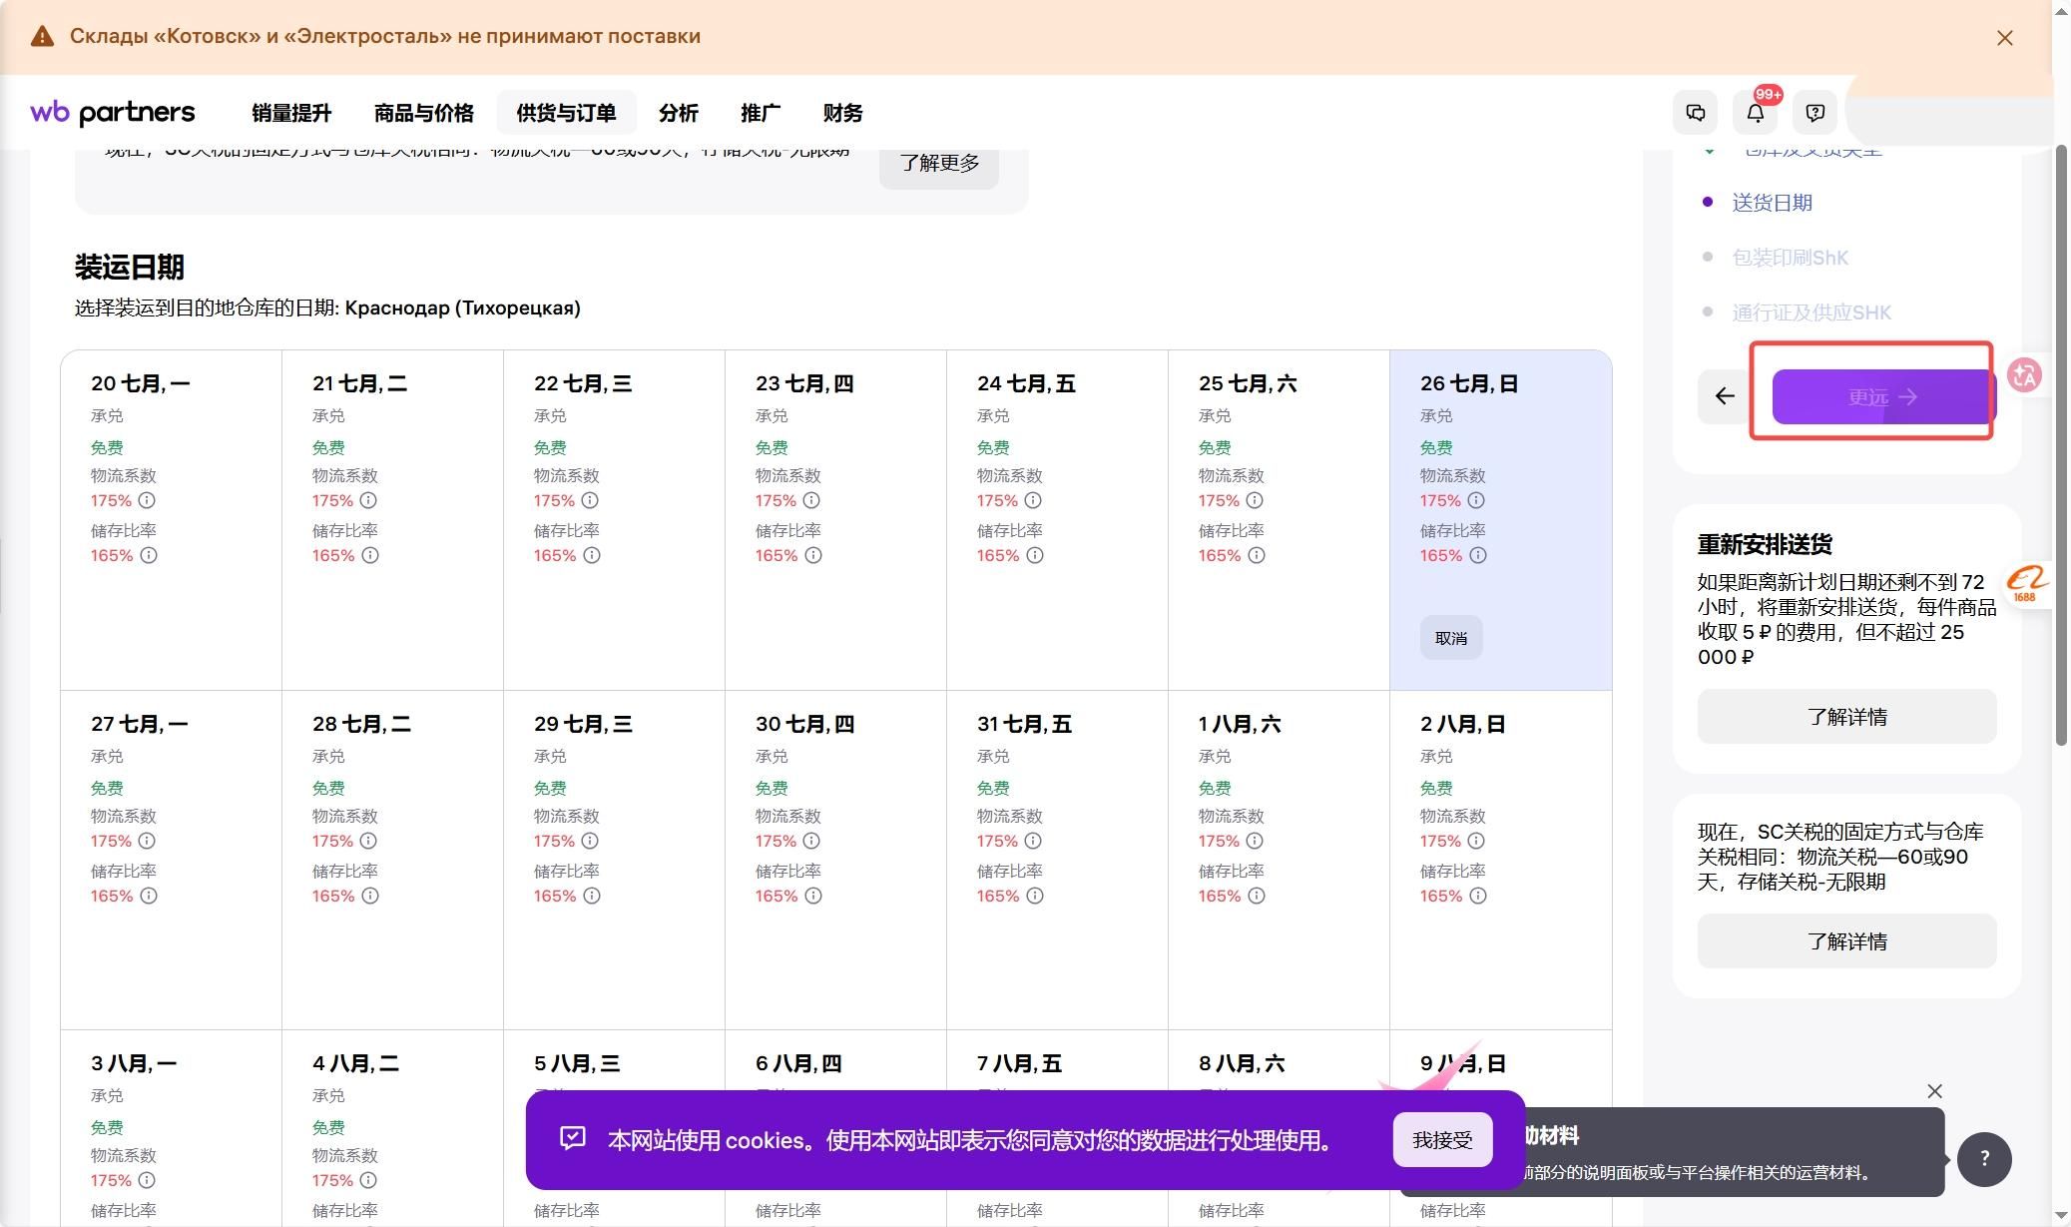Open the 财务 menu
The width and height of the screenshot is (2071, 1227).
click(842, 113)
